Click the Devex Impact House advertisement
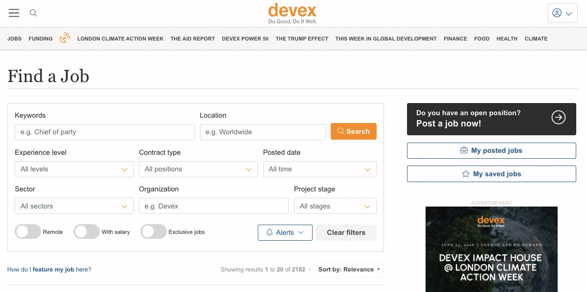 click(x=492, y=249)
